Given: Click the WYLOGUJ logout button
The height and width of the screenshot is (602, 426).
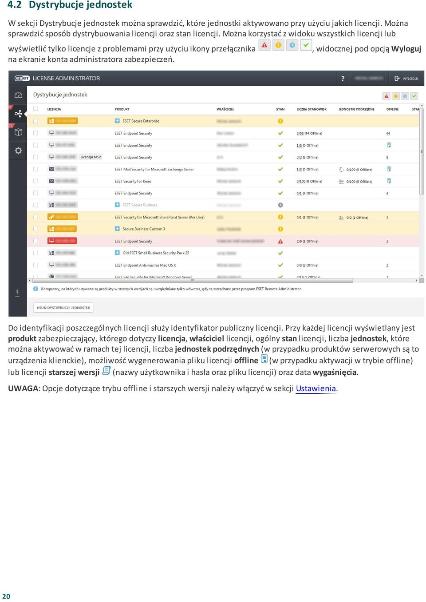Looking at the screenshot, I should (x=406, y=79).
